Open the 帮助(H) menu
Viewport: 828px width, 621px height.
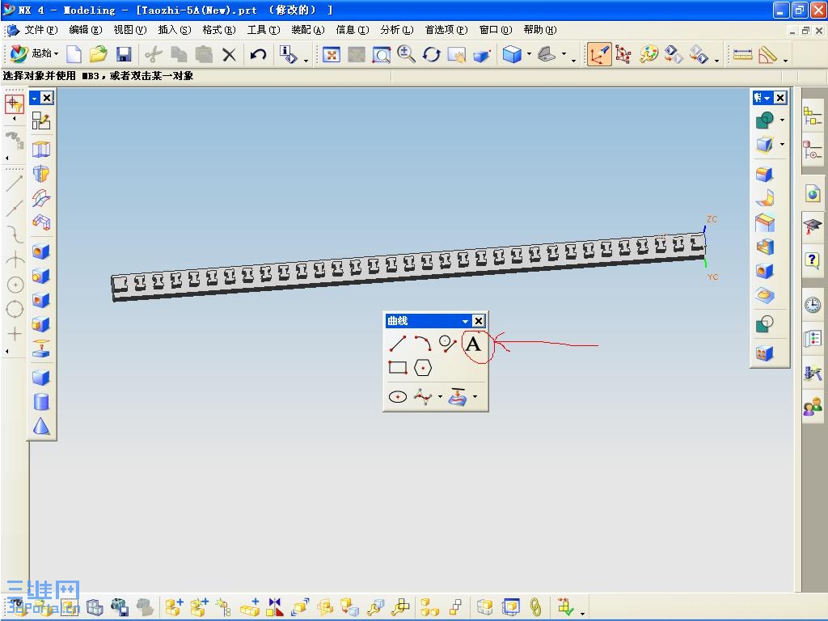coord(539,30)
